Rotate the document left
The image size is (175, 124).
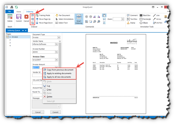(x=95, y=17)
